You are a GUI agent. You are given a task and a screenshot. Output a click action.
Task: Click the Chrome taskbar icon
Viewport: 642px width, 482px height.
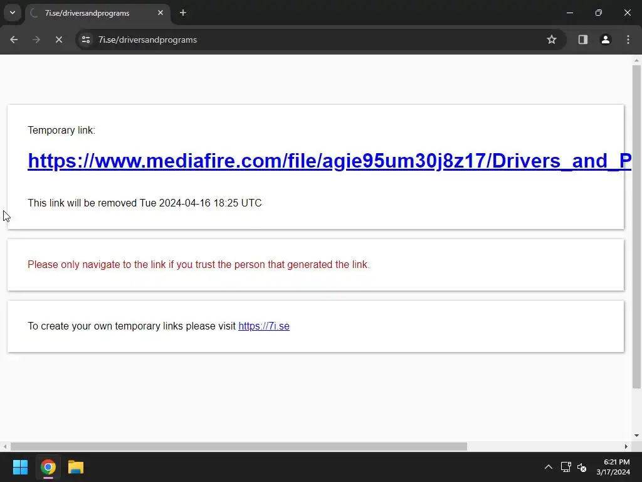point(48,467)
